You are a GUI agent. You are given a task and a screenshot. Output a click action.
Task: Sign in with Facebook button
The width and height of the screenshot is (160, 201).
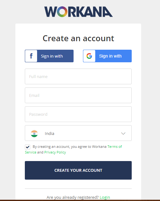[x=49, y=56]
